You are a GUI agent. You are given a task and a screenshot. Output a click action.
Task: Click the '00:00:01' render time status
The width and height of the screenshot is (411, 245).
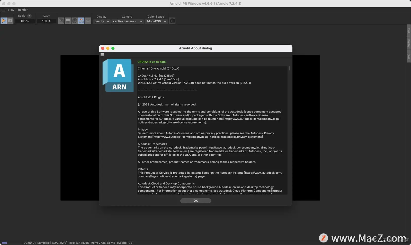pyautogui.click(x=30, y=243)
